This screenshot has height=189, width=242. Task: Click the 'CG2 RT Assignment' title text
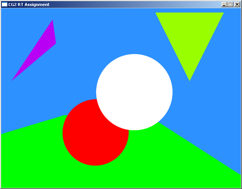pyautogui.click(x=29, y=4)
